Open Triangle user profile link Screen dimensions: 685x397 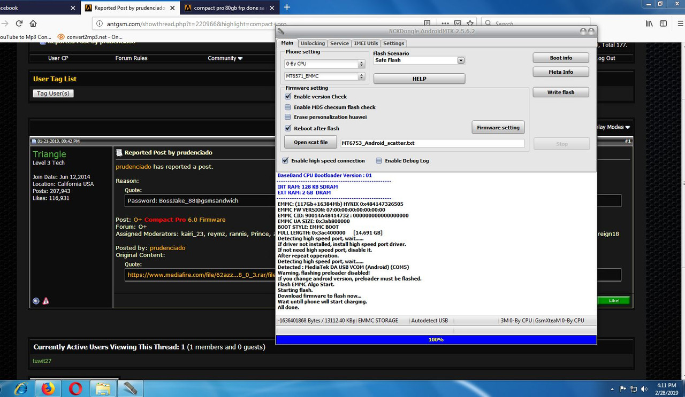tap(49, 154)
